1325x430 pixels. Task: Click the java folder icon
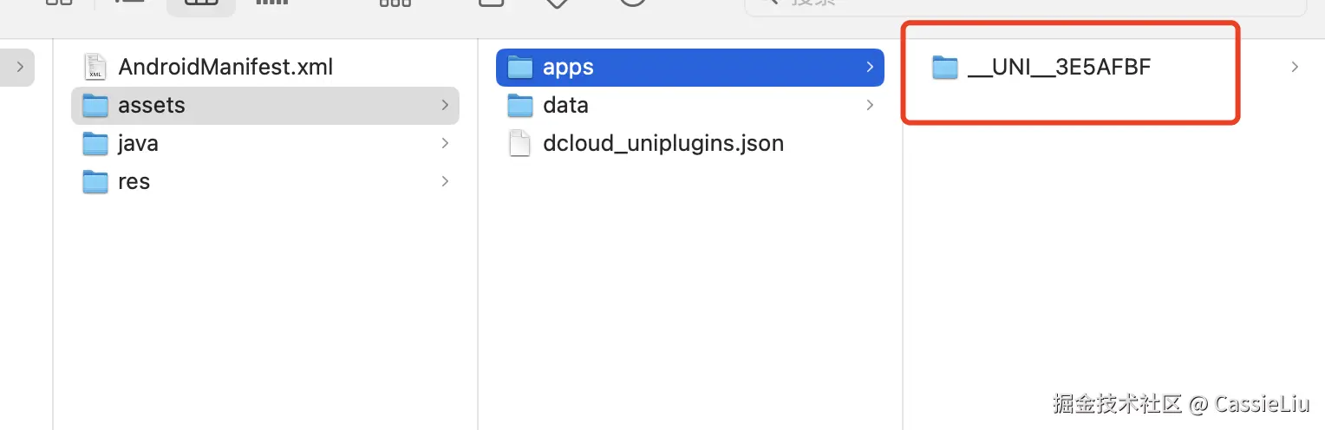click(x=95, y=144)
